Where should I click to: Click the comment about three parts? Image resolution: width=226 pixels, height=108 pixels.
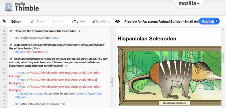[x=58, y=62]
